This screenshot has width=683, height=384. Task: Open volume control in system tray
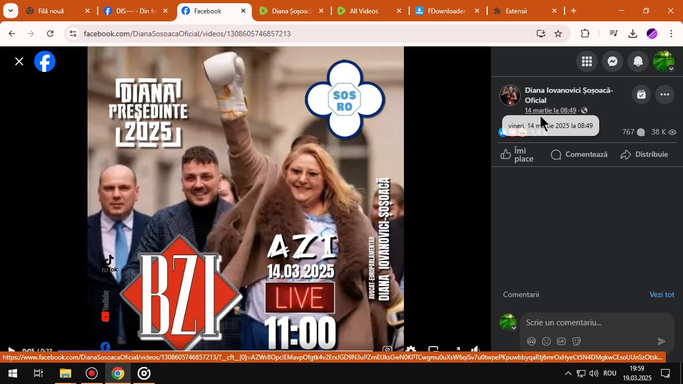pos(594,373)
